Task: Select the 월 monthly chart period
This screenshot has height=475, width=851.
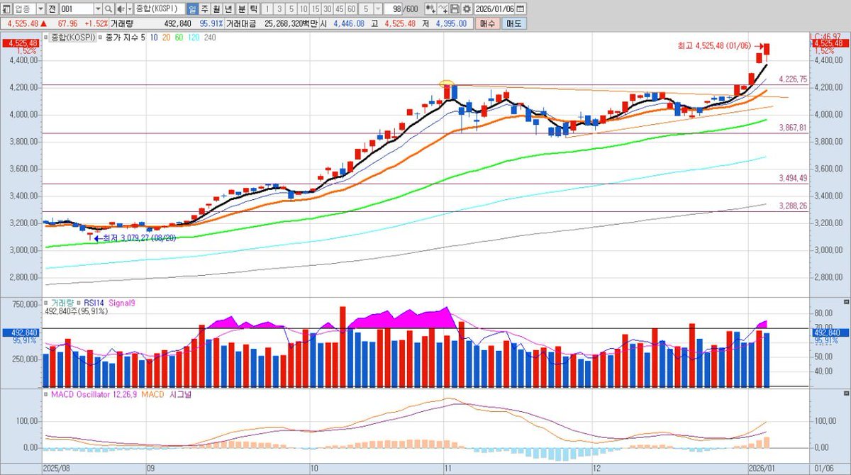Action: click(216, 9)
